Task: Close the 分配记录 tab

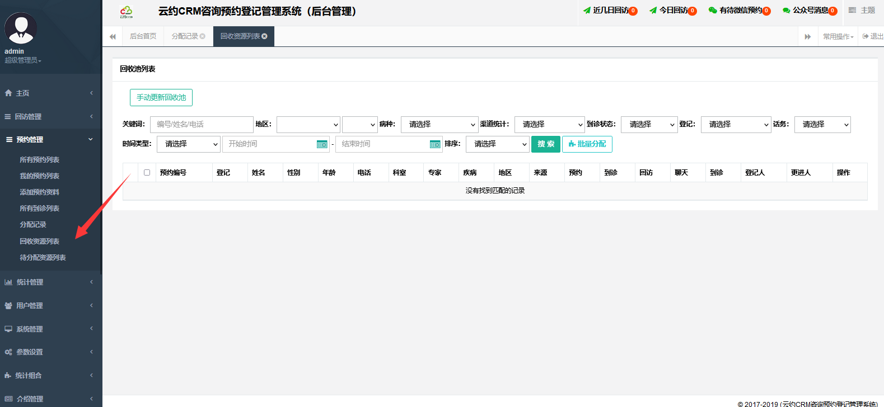Action: 203,36
